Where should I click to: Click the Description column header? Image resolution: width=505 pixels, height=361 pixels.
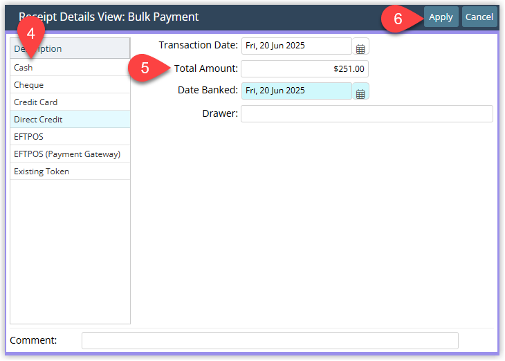(x=70, y=48)
